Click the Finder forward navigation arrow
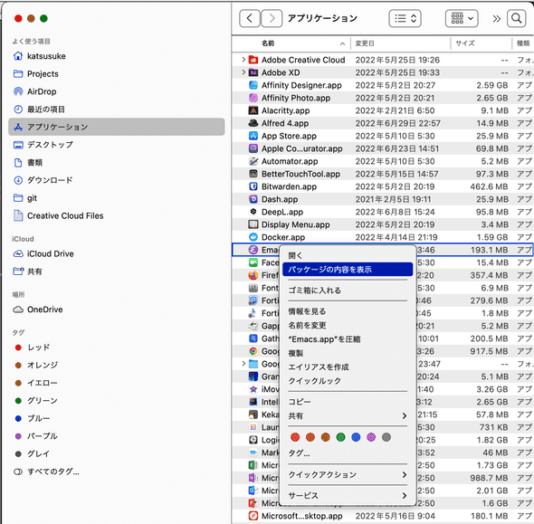 [272, 18]
